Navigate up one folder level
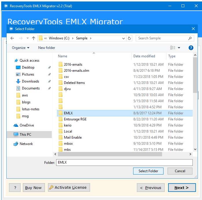The height and width of the screenshot is (200, 202). [34, 38]
